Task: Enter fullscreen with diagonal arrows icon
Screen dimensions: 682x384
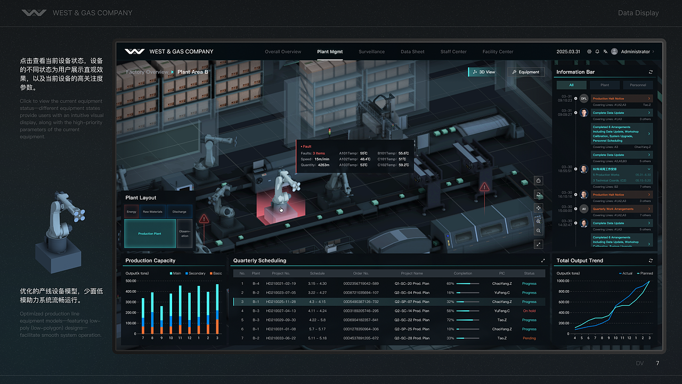Action: pos(539,244)
